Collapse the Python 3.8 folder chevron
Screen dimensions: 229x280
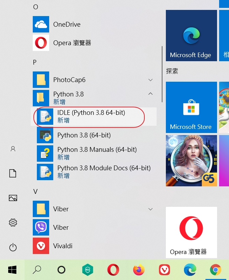(x=151, y=94)
